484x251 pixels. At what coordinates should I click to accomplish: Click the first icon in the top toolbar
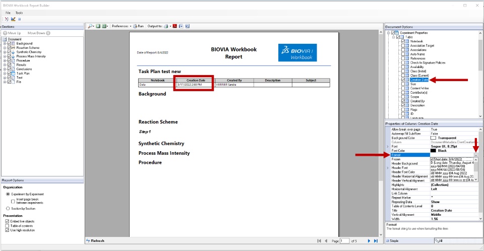tap(7, 19)
